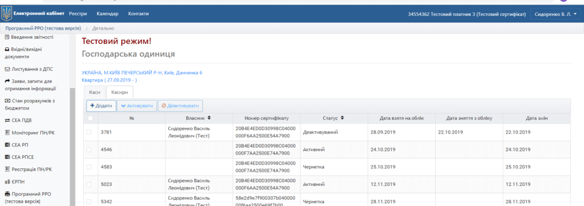Click the exchange arrows icon beside СЕА ПДВ

[x=7, y=120]
